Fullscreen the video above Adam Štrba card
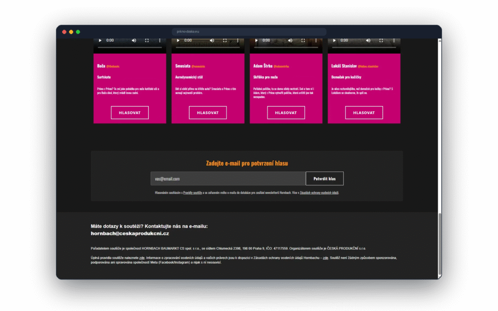The width and height of the screenshot is (498, 311). [303, 40]
